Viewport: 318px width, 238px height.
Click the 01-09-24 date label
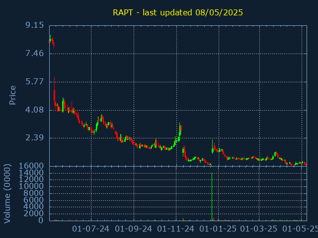pos(133,229)
